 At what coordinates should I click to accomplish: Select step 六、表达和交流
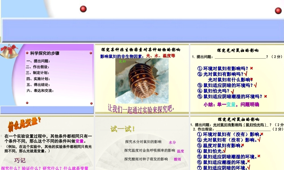point(40,91)
